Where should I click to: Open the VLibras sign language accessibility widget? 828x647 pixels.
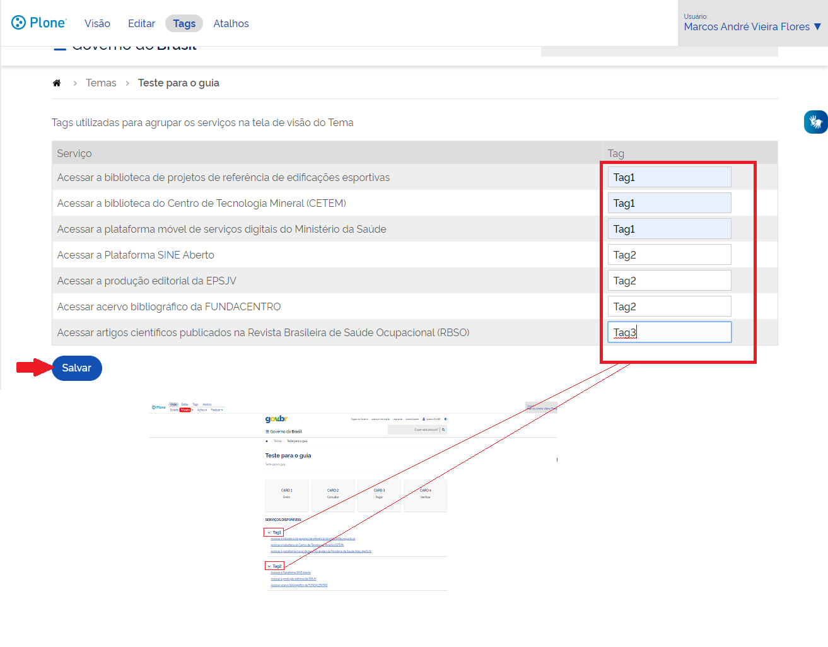click(815, 122)
